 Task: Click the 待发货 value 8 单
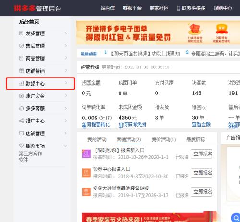pyautogui.click(x=159, y=118)
